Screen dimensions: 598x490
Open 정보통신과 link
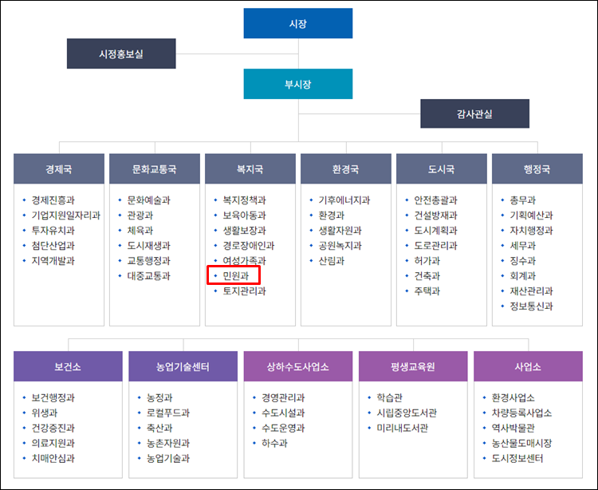click(532, 306)
